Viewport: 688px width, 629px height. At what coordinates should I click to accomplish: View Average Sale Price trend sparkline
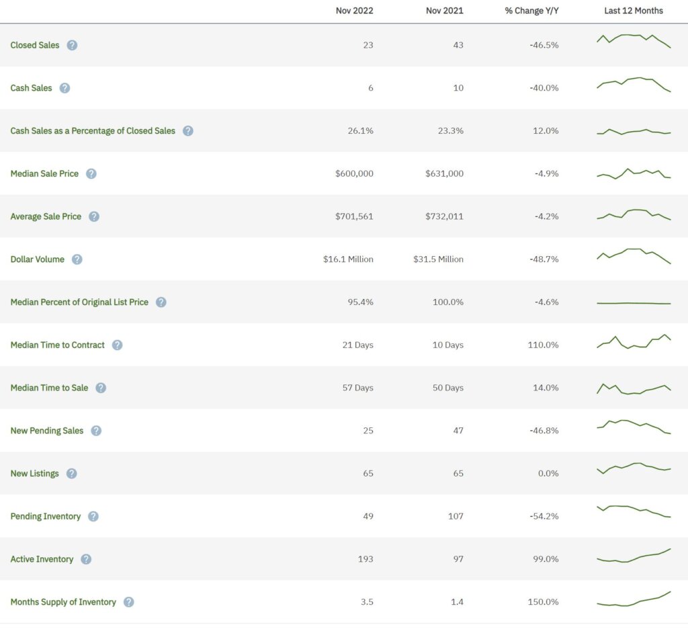[x=634, y=214]
